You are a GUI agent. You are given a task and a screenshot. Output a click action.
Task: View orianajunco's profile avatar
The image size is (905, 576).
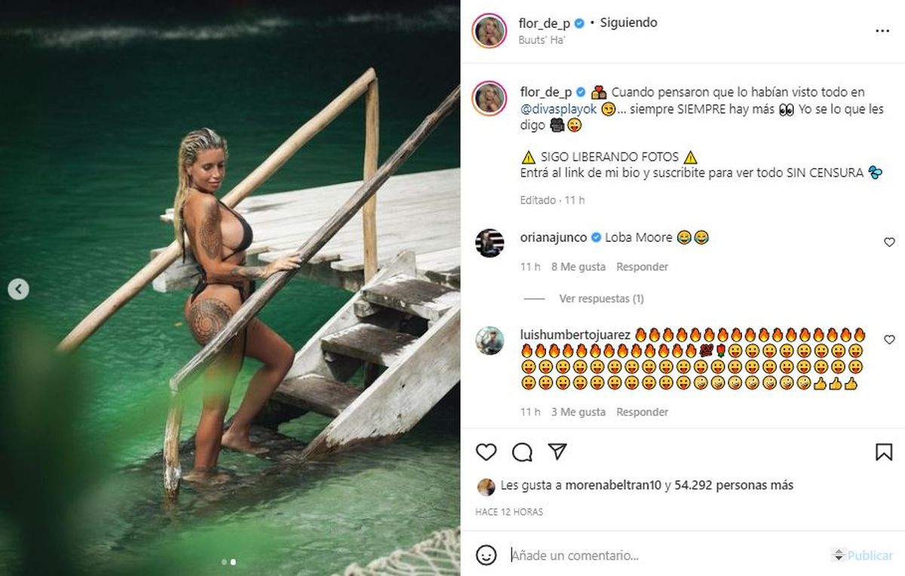pos(489,243)
